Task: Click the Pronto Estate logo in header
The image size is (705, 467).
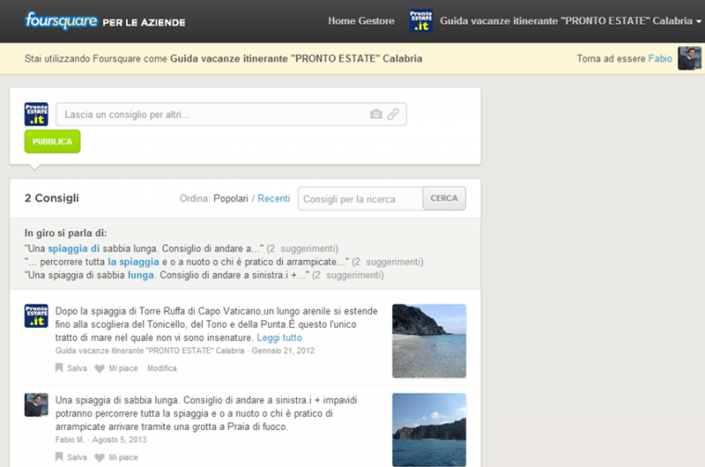Action: click(x=421, y=21)
